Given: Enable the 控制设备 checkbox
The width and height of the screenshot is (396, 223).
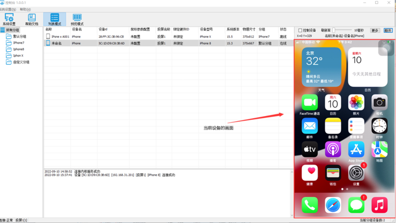Looking at the screenshot, I should point(300,30).
